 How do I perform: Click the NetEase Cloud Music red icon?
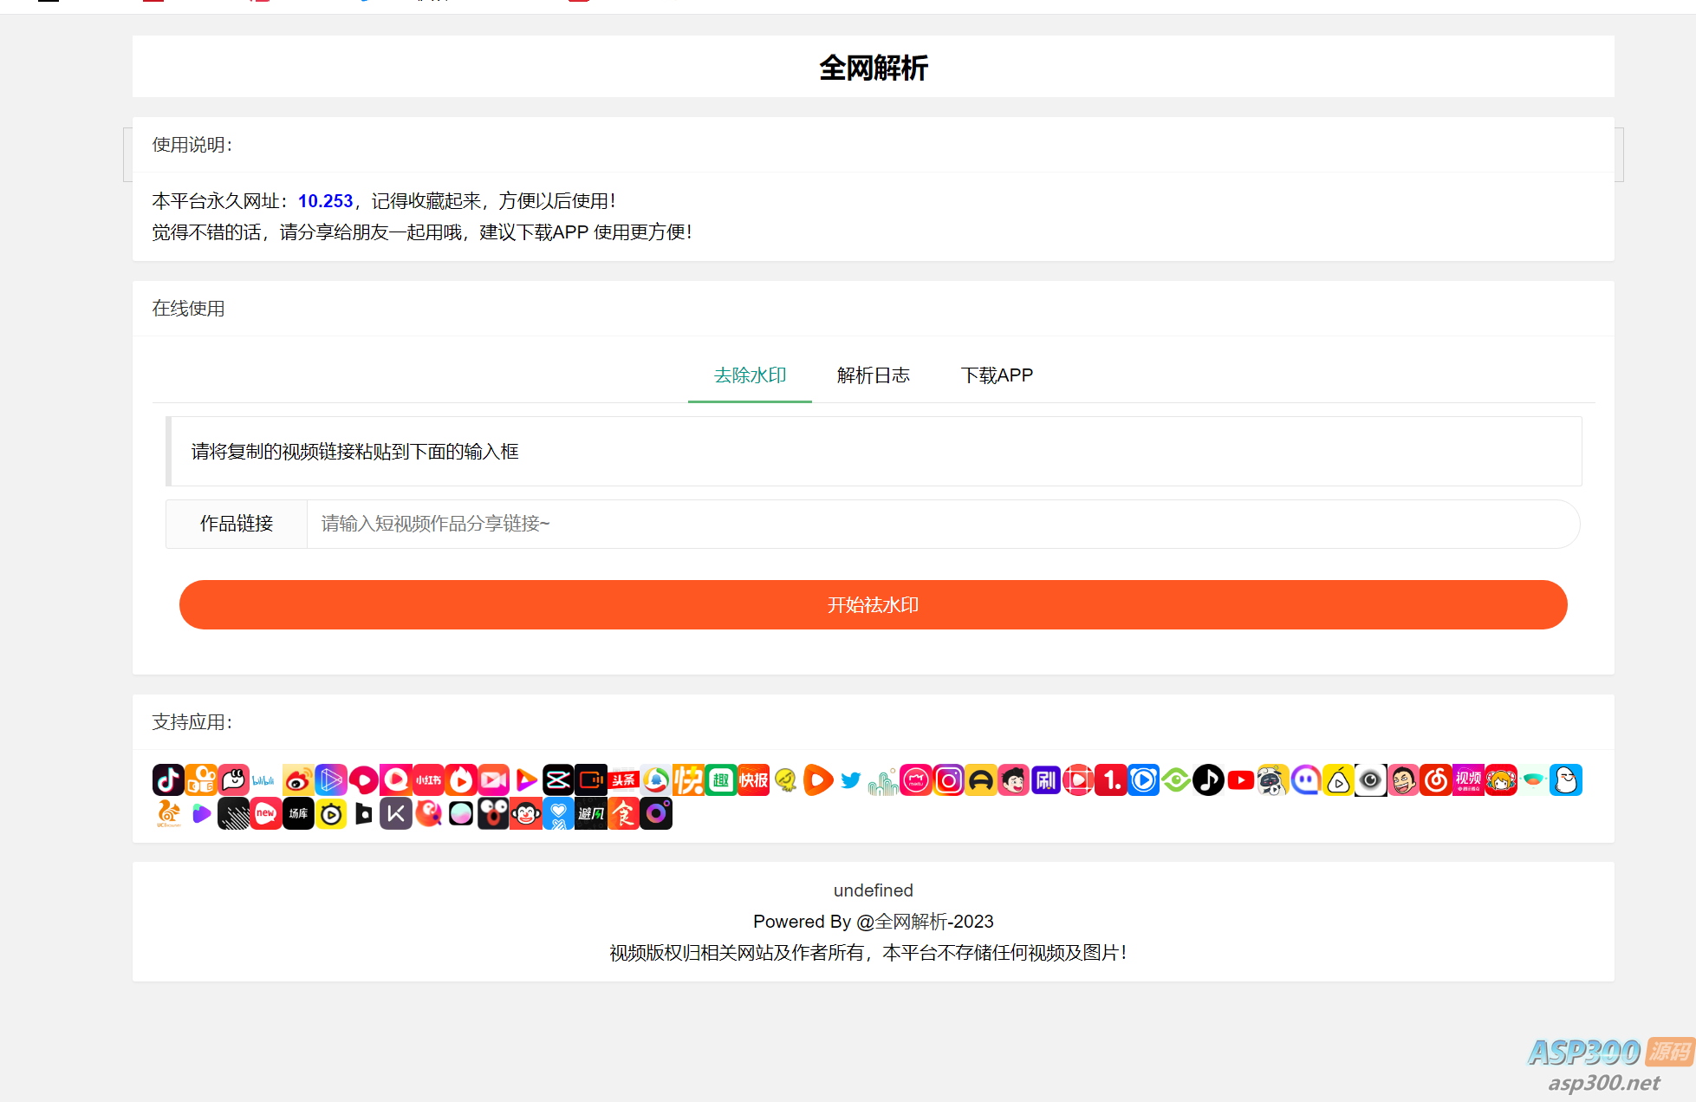(1436, 780)
